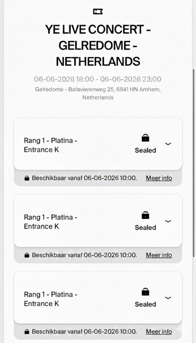
Task: Click the padlock beside the second Beschikbaar vanaf text
Action: click(26, 255)
